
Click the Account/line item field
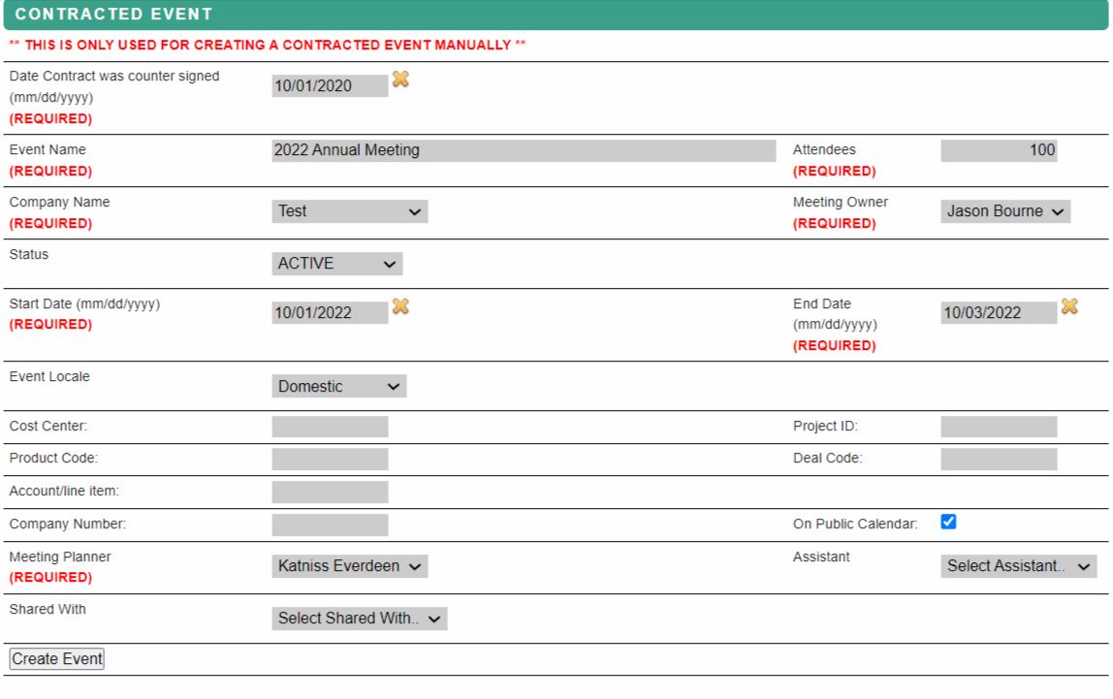pyautogui.click(x=330, y=492)
